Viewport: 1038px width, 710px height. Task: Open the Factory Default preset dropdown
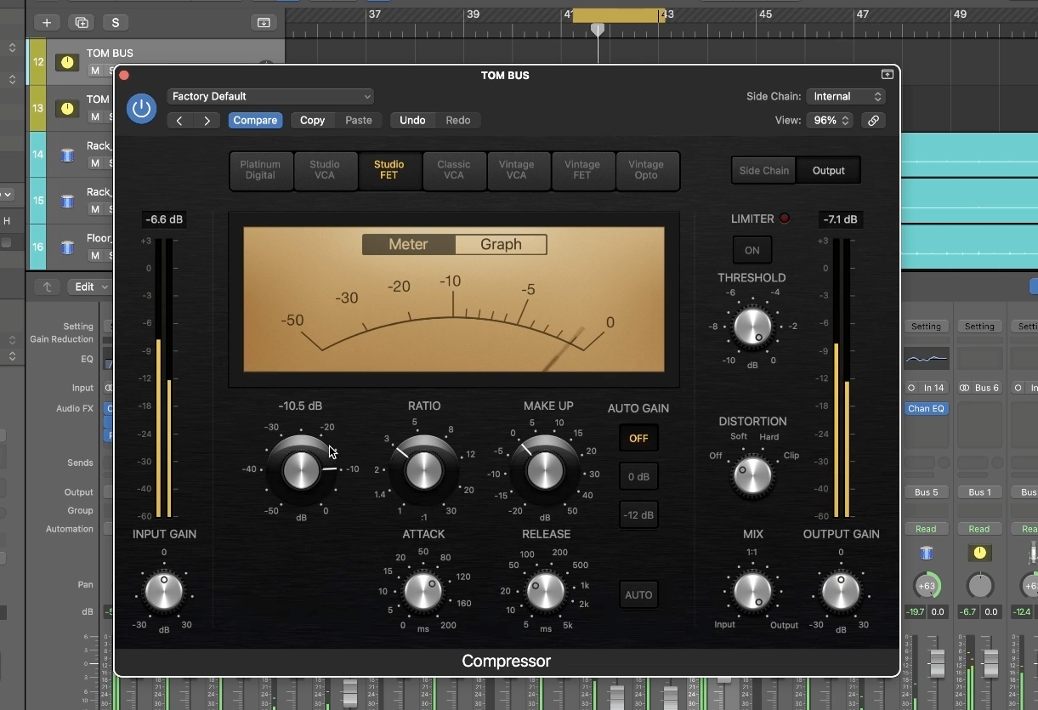pyautogui.click(x=270, y=96)
